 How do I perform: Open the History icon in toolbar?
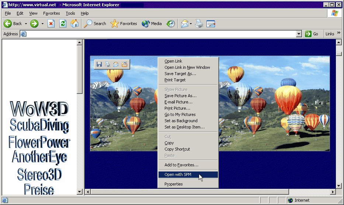point(170,24)
